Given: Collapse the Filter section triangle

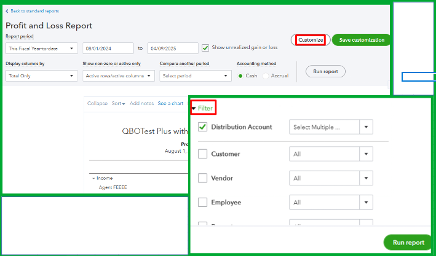Looking at the screenshot, I should click(194, 108).
